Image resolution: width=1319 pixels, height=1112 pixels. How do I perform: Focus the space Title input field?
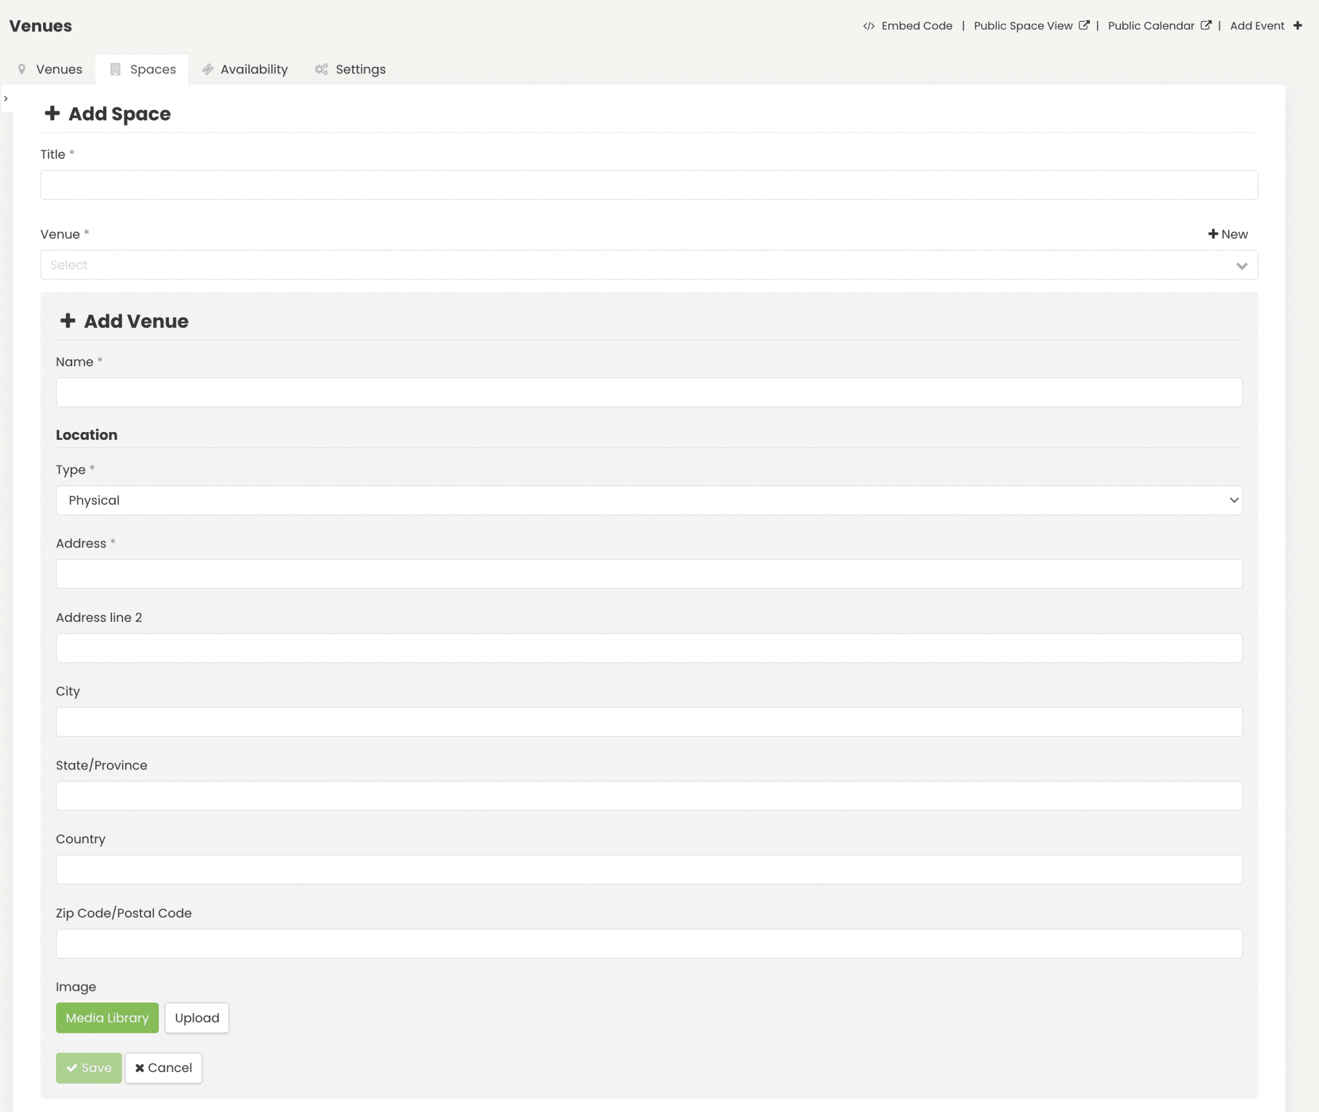(x=649, y=185)
